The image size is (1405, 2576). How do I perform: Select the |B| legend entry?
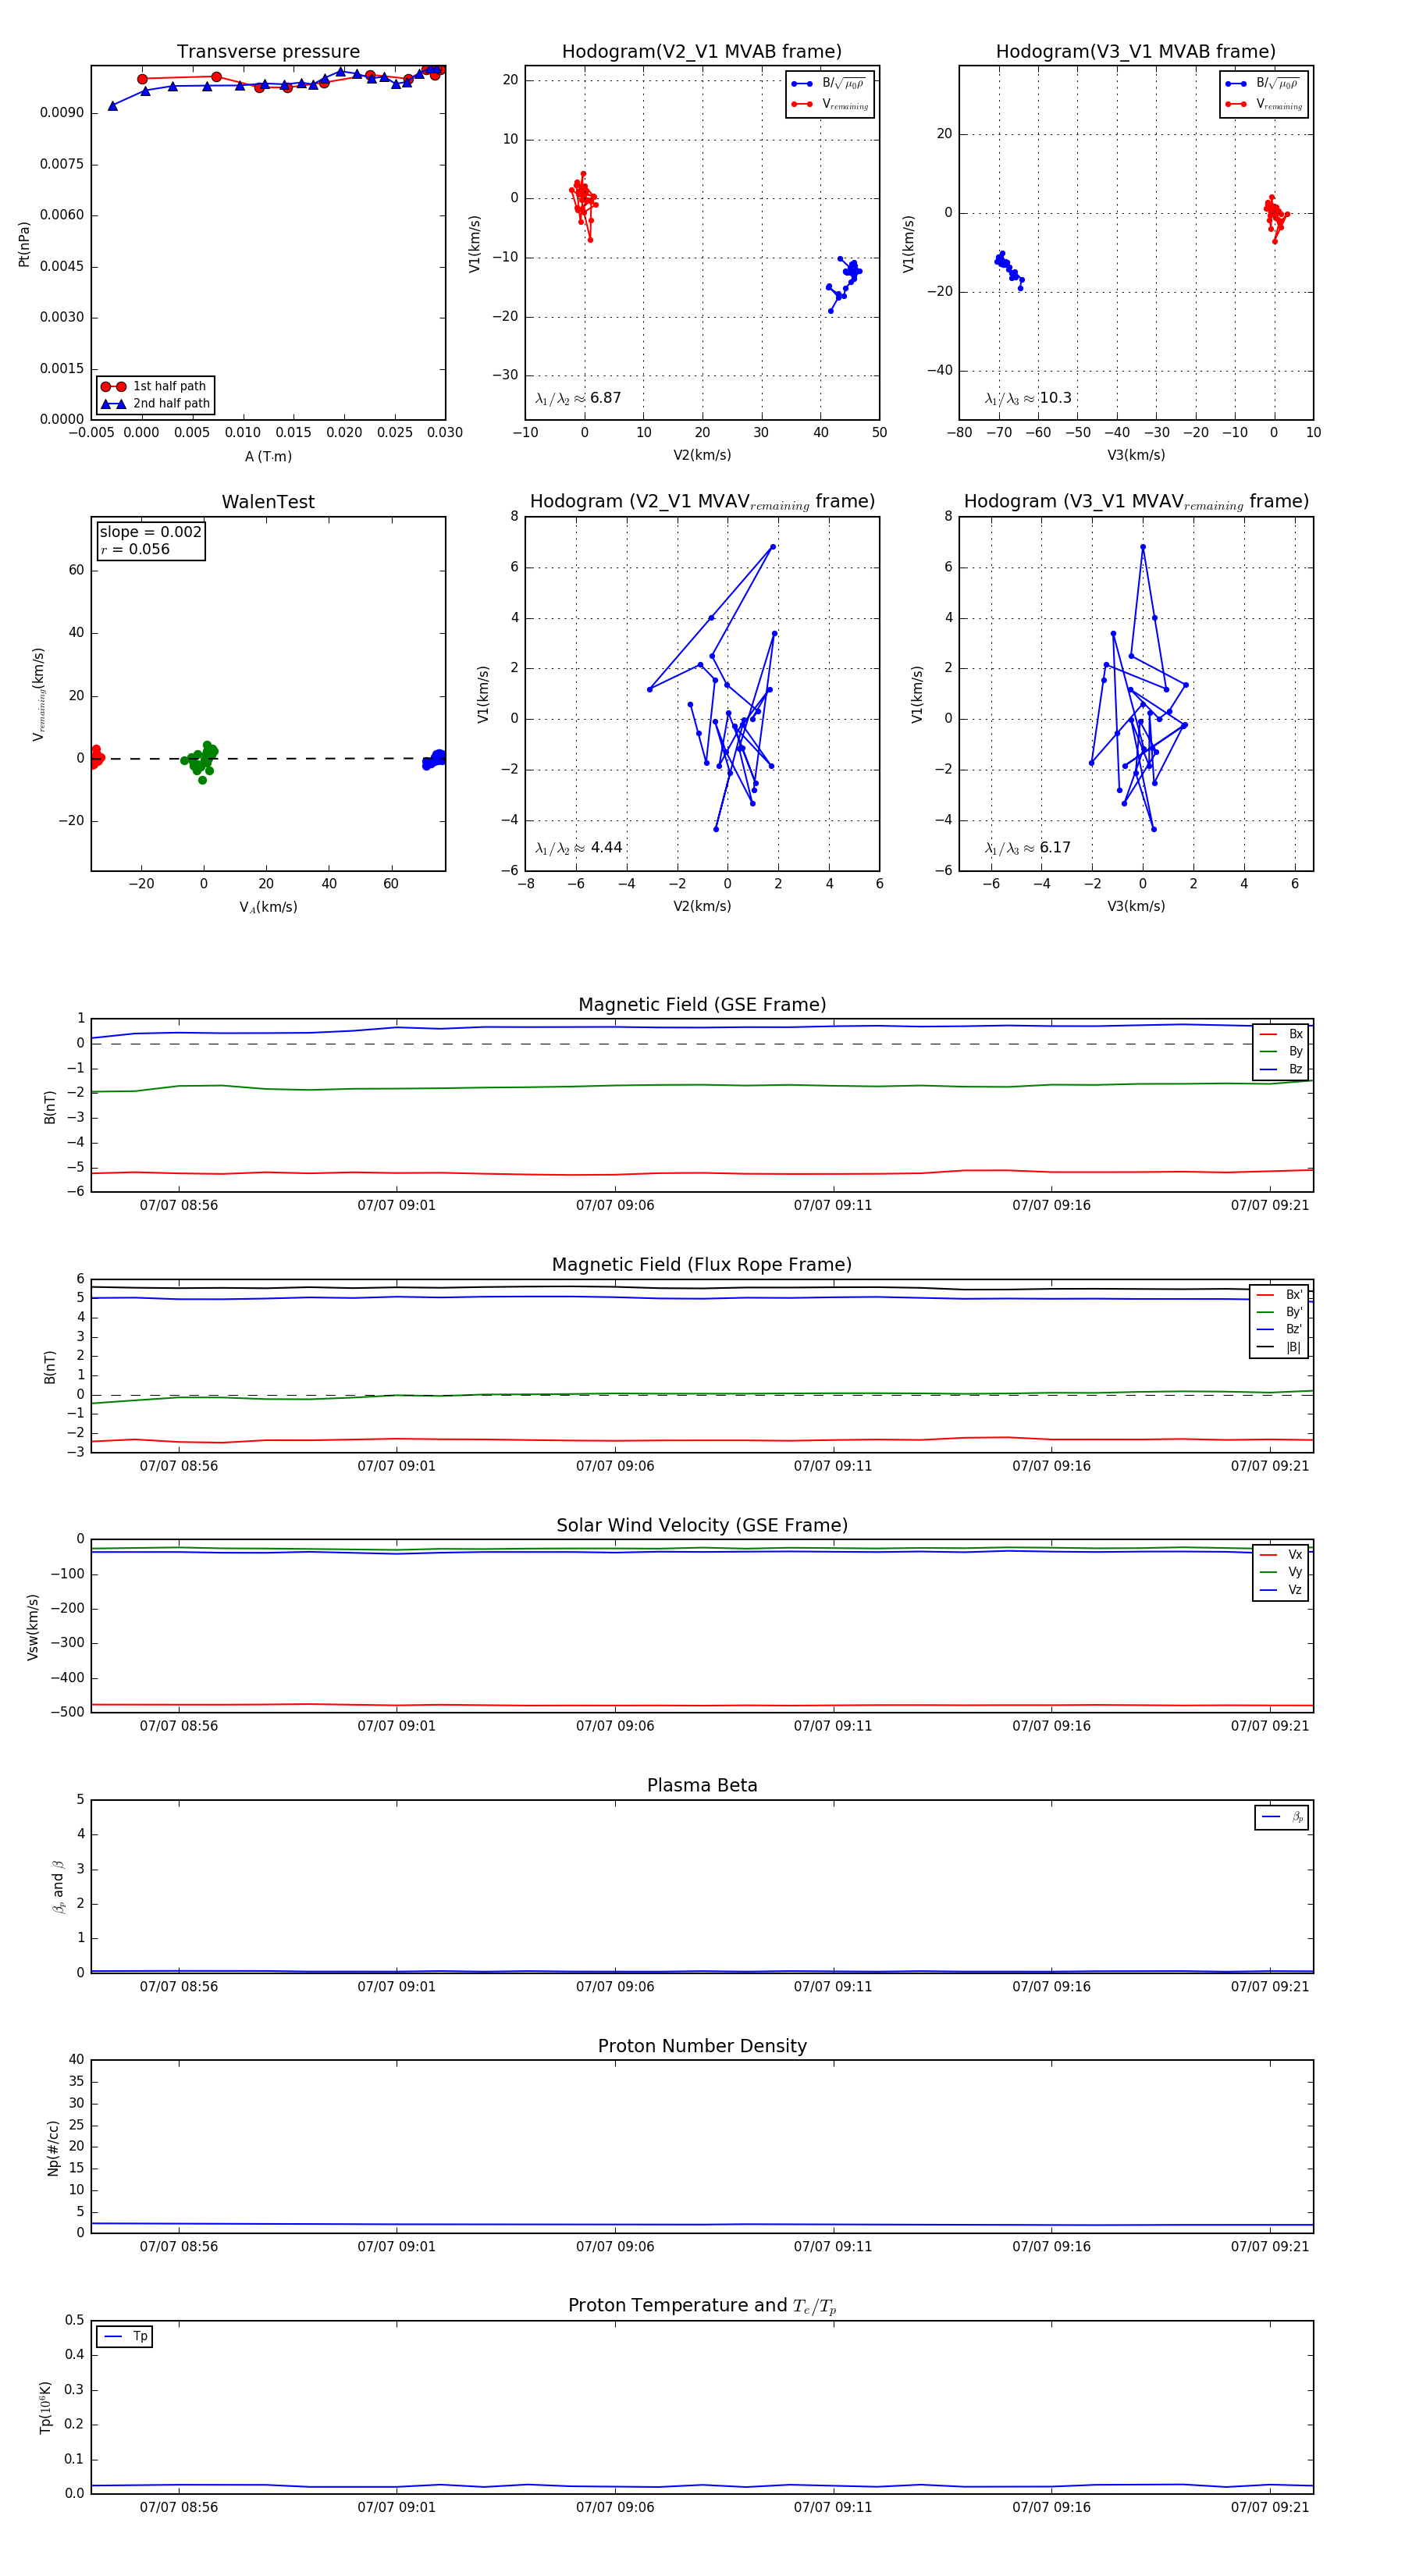[x=1280, y=1347]
